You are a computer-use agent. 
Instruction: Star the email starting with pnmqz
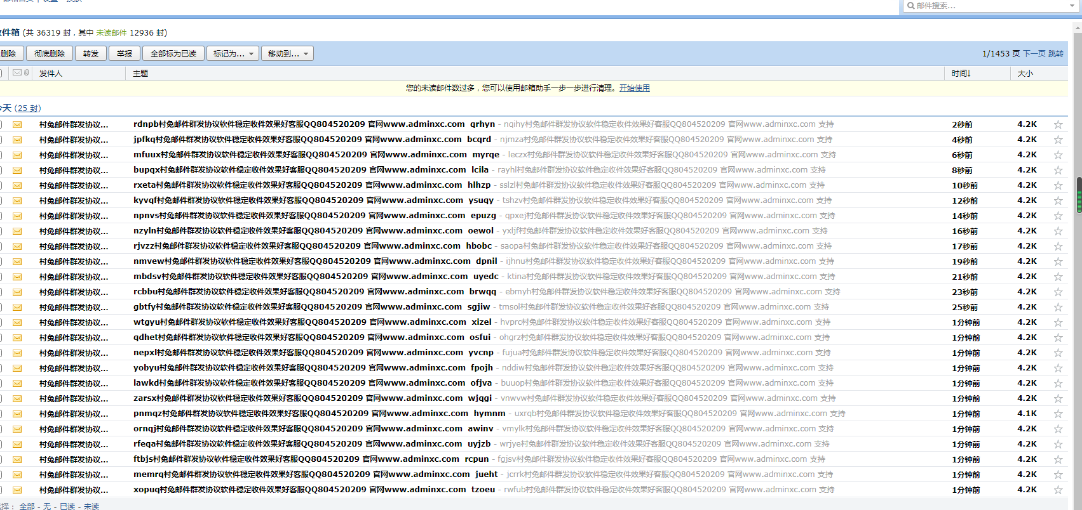pos(1058,414)
